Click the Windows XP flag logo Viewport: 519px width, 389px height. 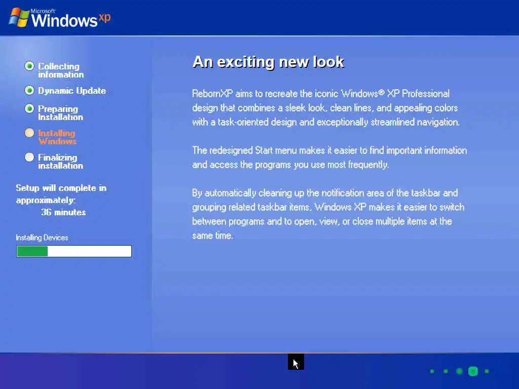[19, 17]
